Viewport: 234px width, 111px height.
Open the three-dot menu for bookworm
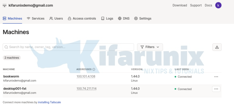(216, 77)
